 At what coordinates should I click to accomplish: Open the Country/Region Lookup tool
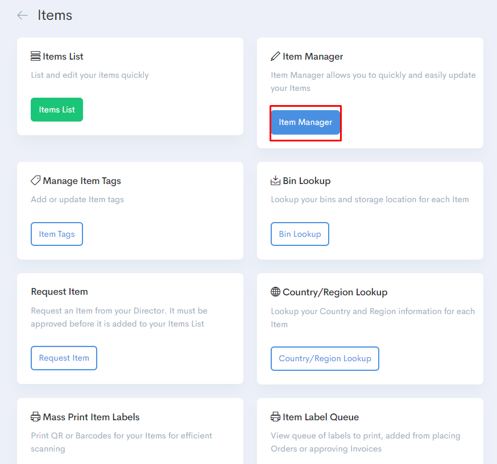325,358
